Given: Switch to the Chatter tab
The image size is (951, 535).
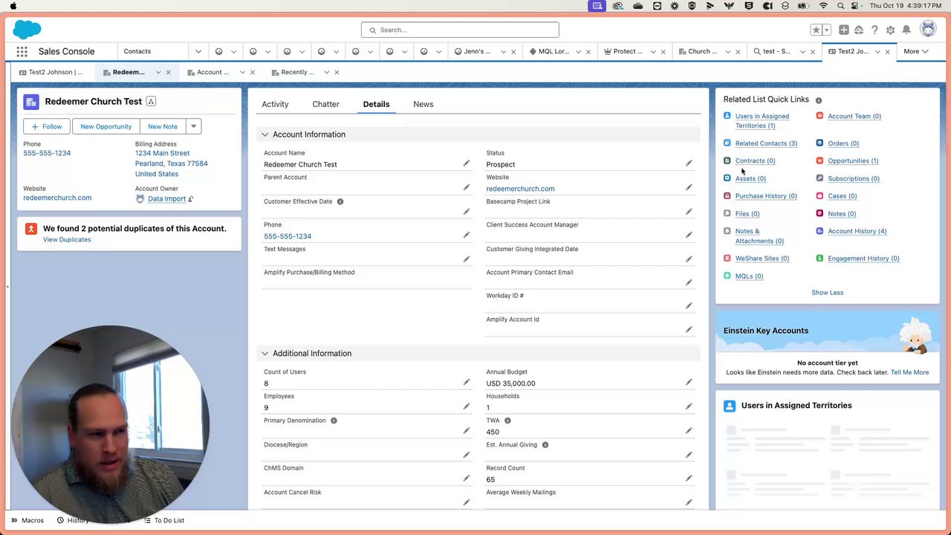Looking at the screenshot, I should [325, 104].
